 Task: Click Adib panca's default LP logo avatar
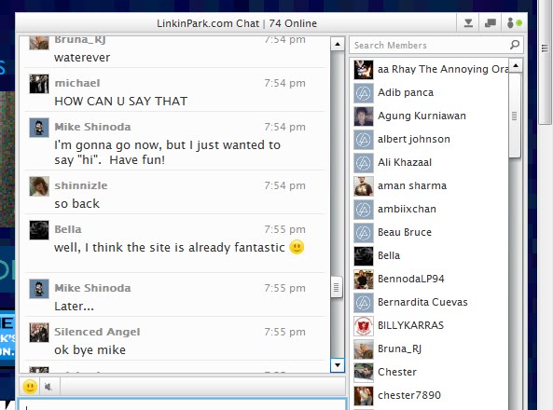pos(364,93)
